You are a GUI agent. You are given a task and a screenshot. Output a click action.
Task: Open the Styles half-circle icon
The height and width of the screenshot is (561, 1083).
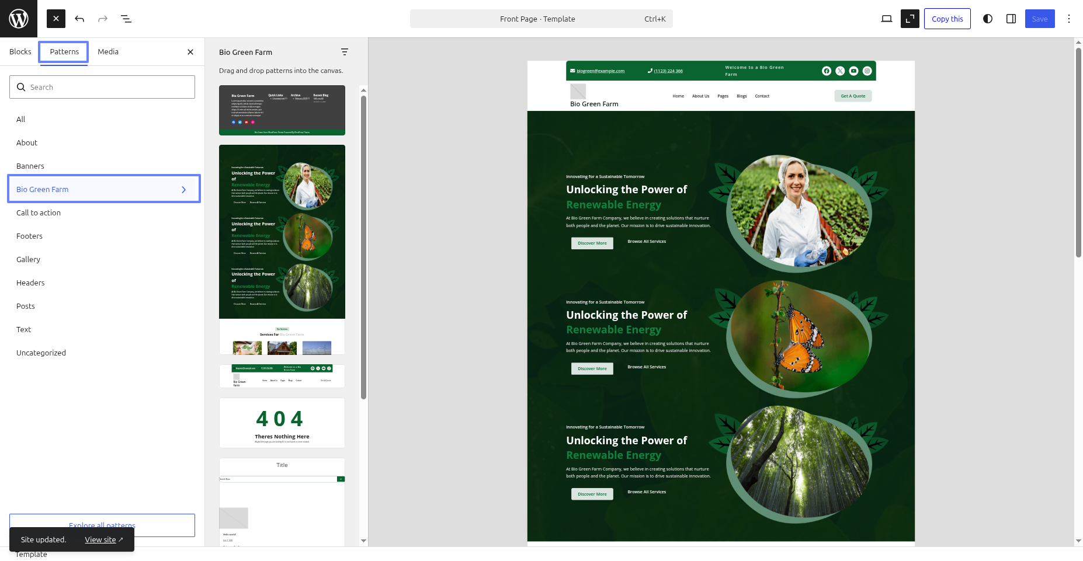click(987, 19)
